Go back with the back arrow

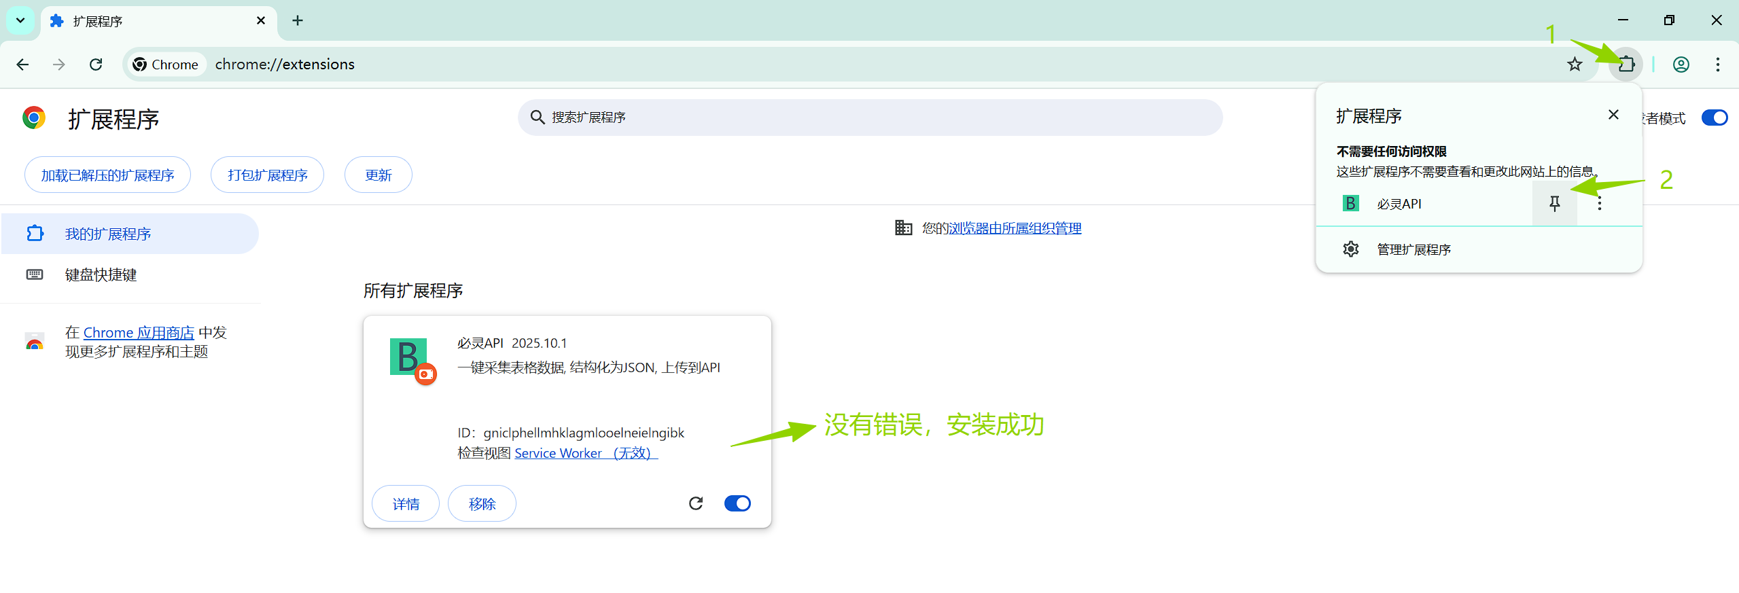(x=22, y=65)
